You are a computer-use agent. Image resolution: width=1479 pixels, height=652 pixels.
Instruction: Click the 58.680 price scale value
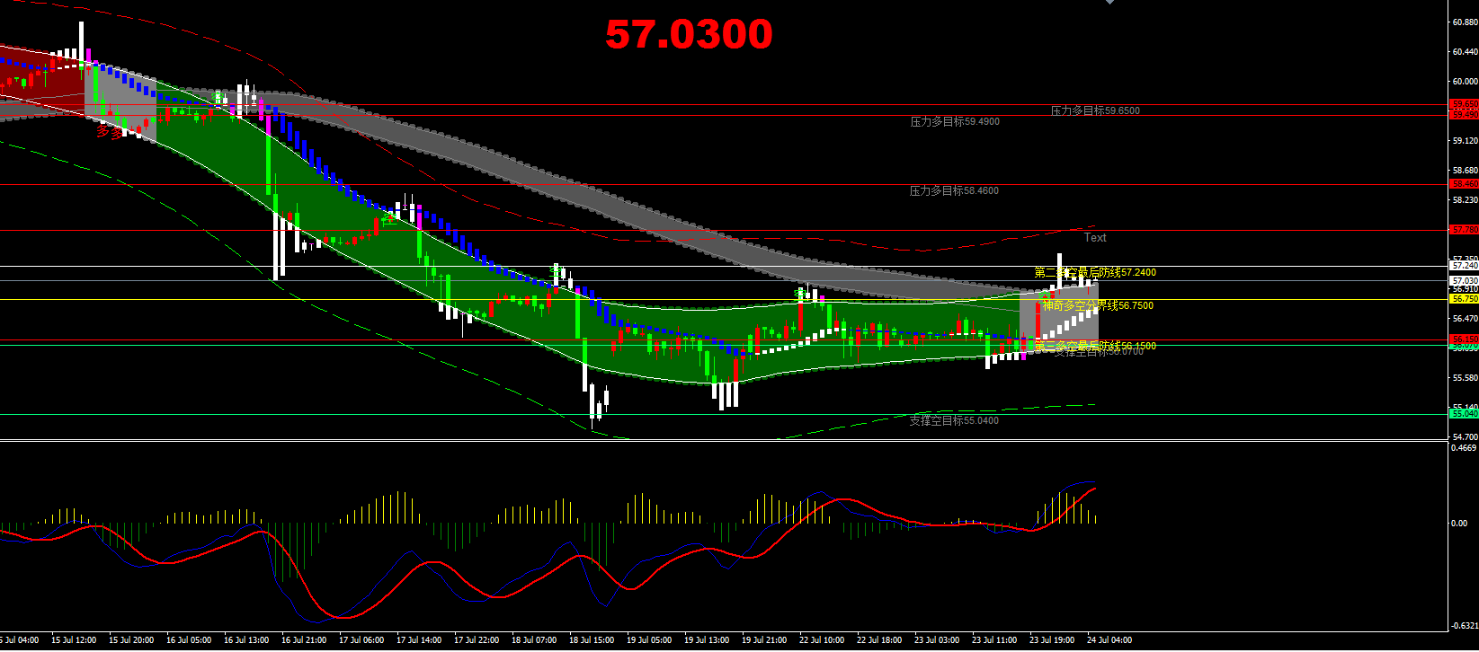pyautogui.click(x=1466, y=171)
